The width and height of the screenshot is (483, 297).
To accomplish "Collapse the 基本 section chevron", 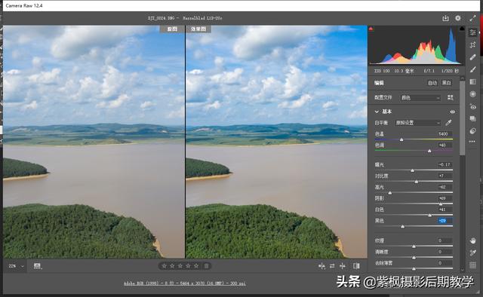I will point(377,112).
